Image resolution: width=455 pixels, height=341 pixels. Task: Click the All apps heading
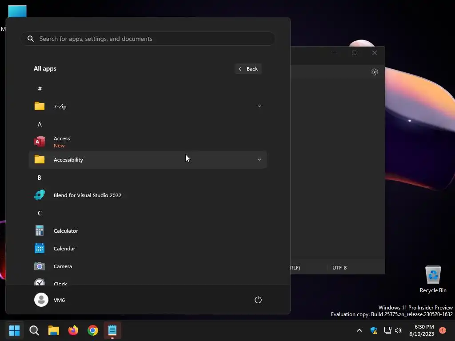point(45,69)
